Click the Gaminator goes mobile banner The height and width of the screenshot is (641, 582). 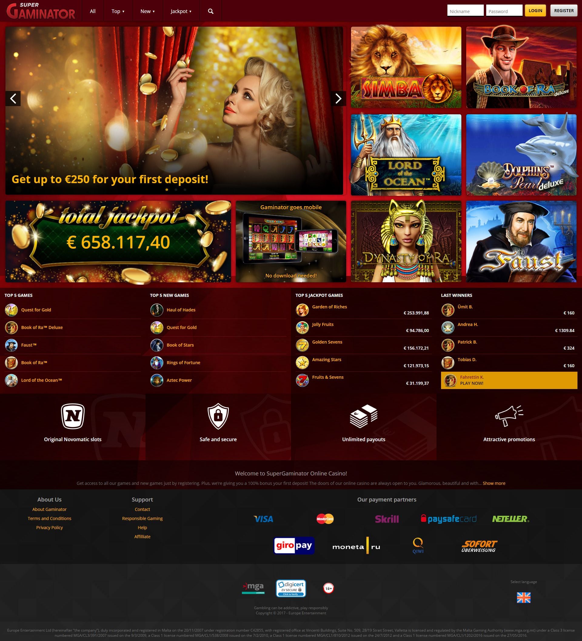click(291, 241)
